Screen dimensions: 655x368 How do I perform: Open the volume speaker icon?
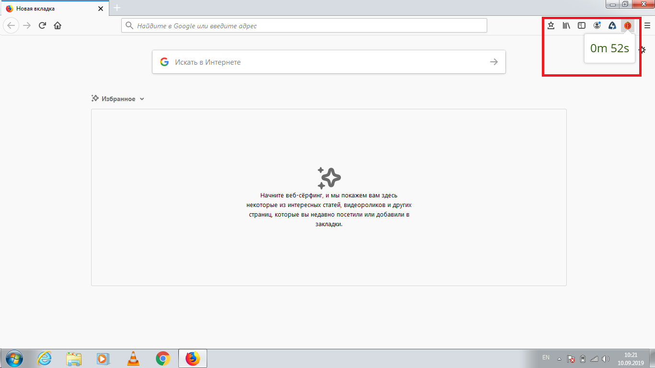tap(606, 358)
